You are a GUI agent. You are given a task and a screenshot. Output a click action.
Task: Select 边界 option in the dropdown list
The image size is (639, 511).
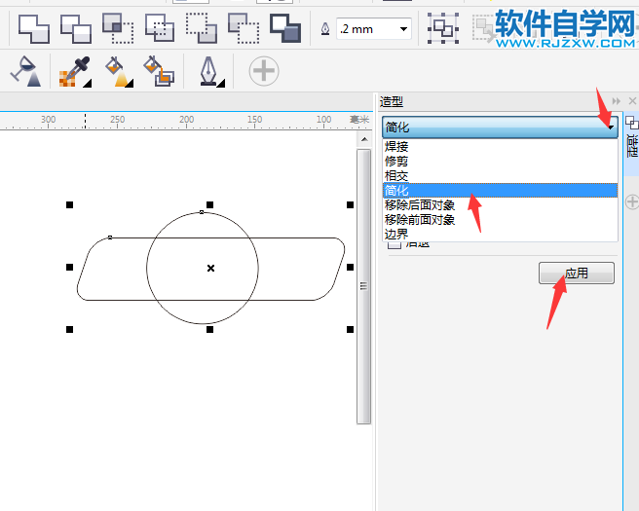click(x=396, y=234)
